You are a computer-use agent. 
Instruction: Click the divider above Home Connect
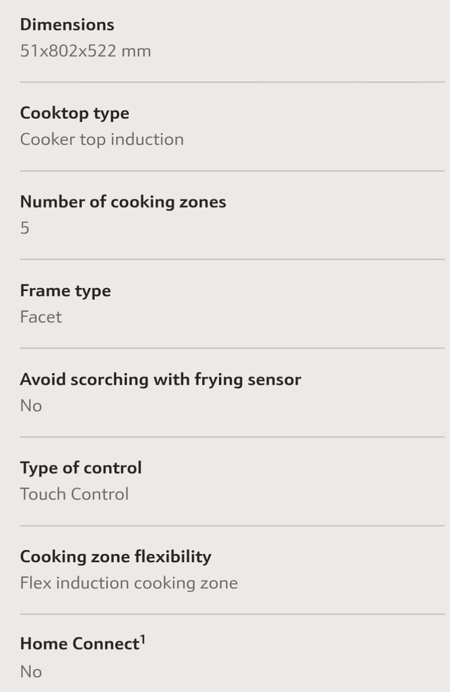(232, 614)
